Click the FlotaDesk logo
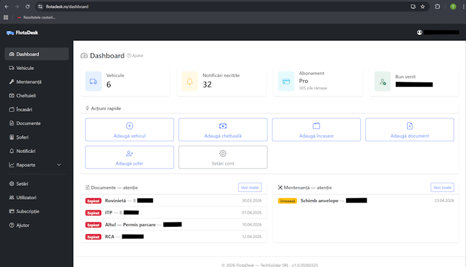The height and width of the screenshot is (267, 466). point(22,33)
